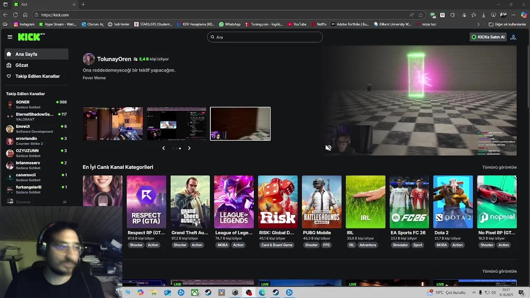Open the browser extensions puzzle icon

coord(453,15)
